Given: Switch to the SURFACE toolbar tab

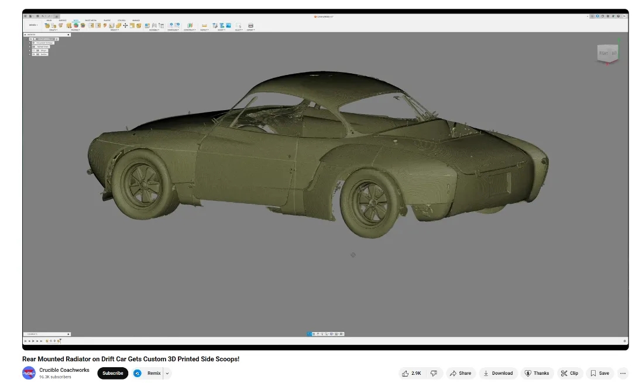Looking at the screenshot, I should (63, 20).
